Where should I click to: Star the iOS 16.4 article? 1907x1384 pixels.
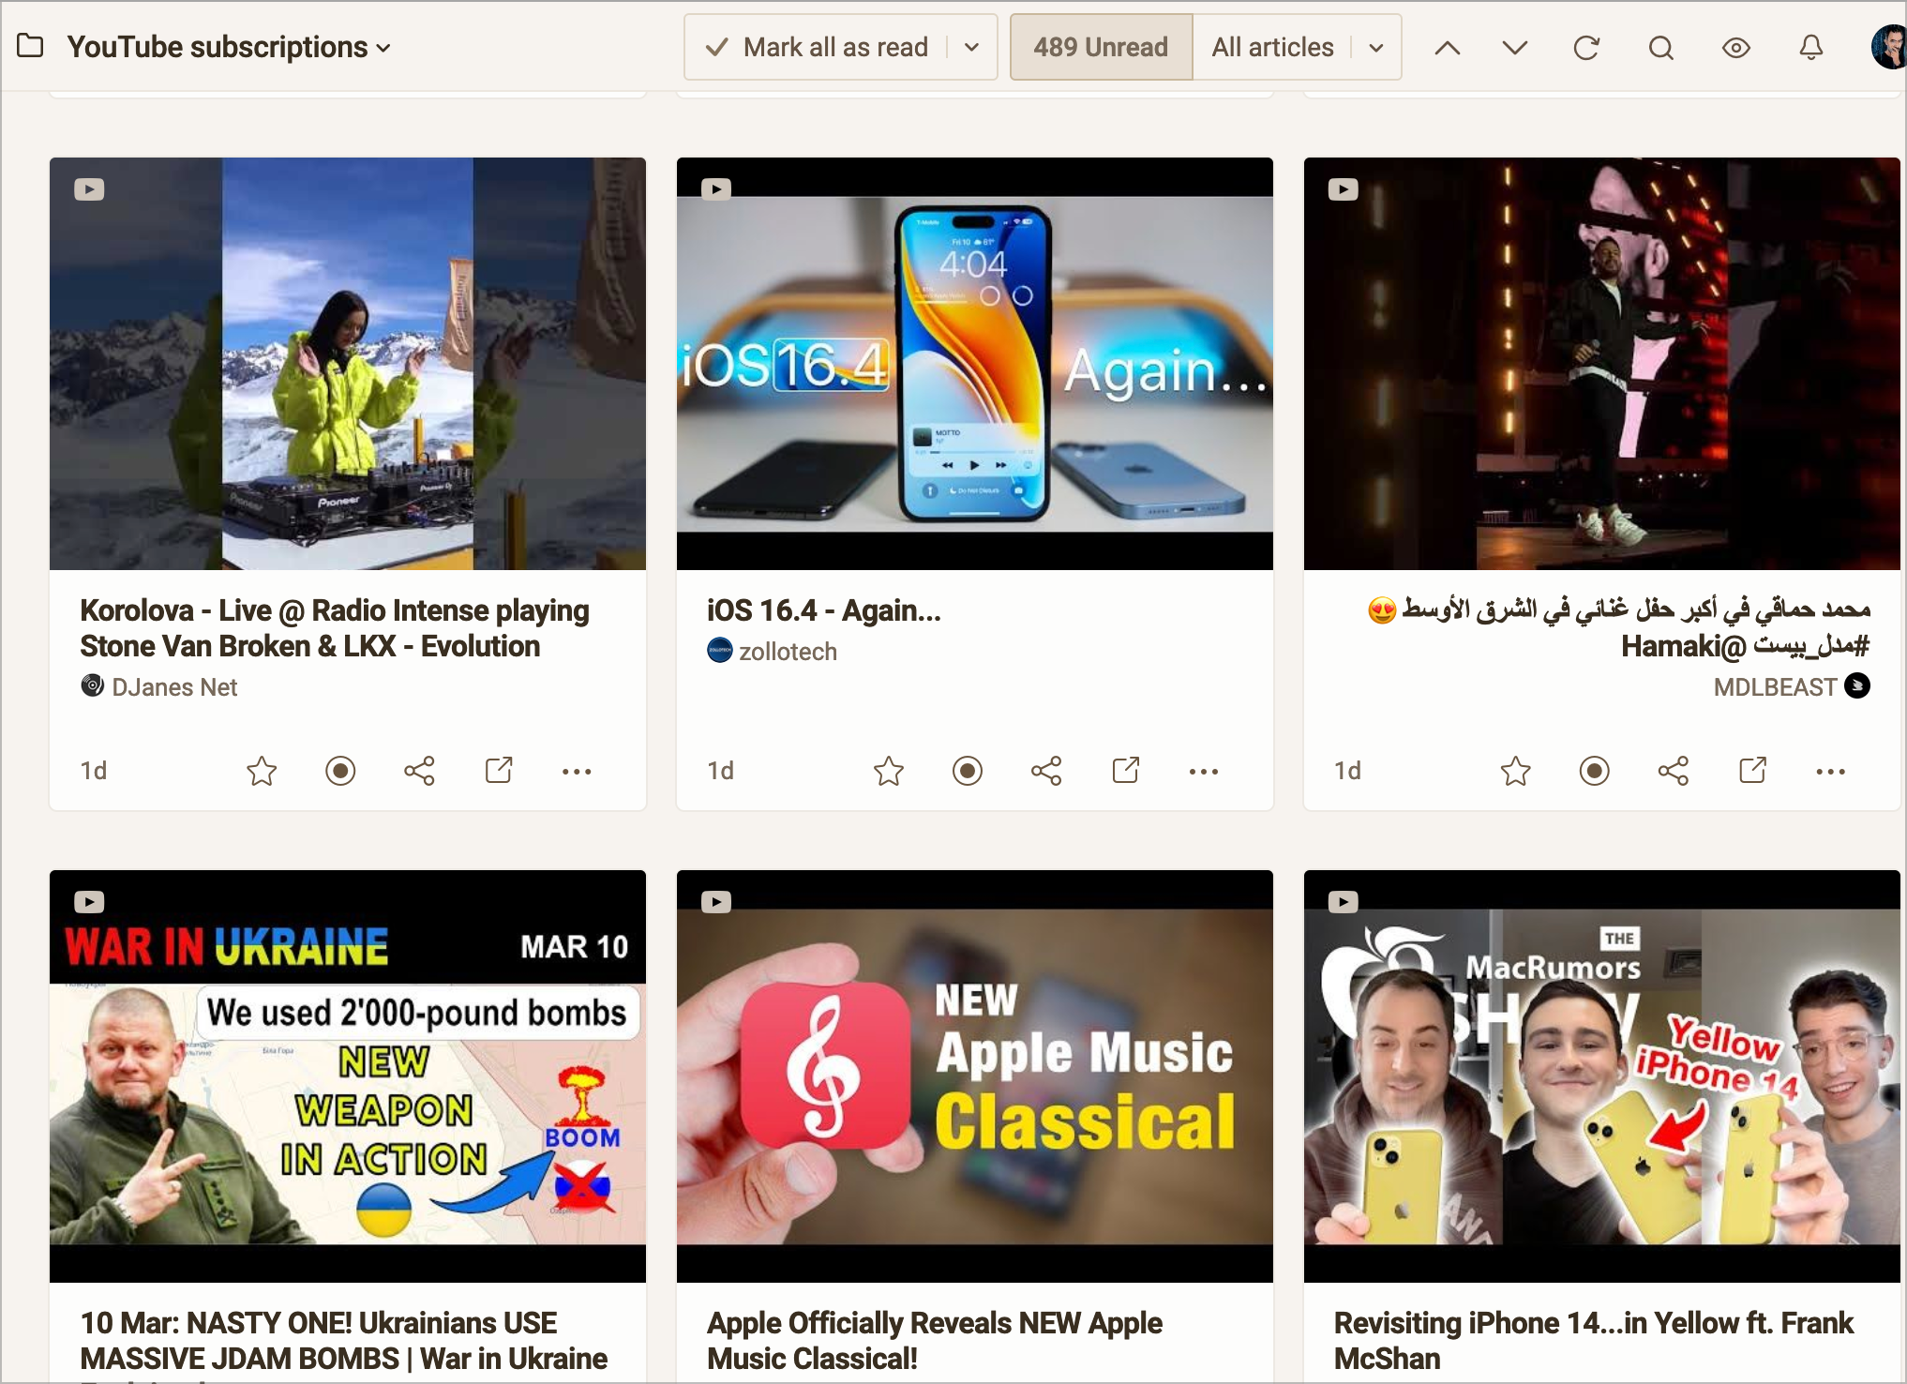[x=888, y=770]
